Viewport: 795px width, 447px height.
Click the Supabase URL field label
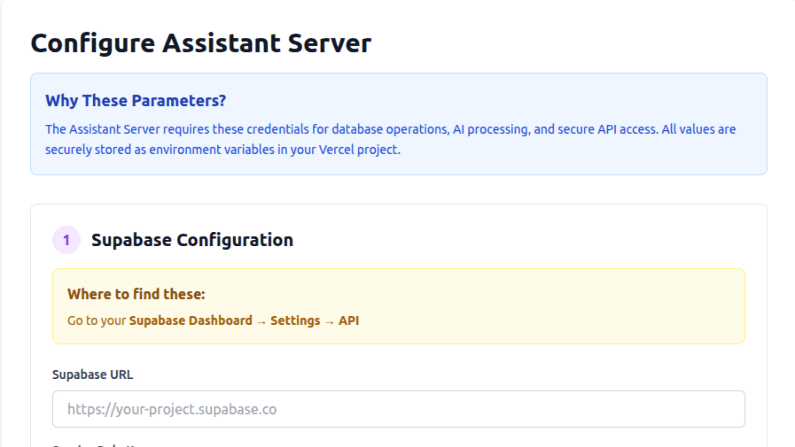pos(92,375)
